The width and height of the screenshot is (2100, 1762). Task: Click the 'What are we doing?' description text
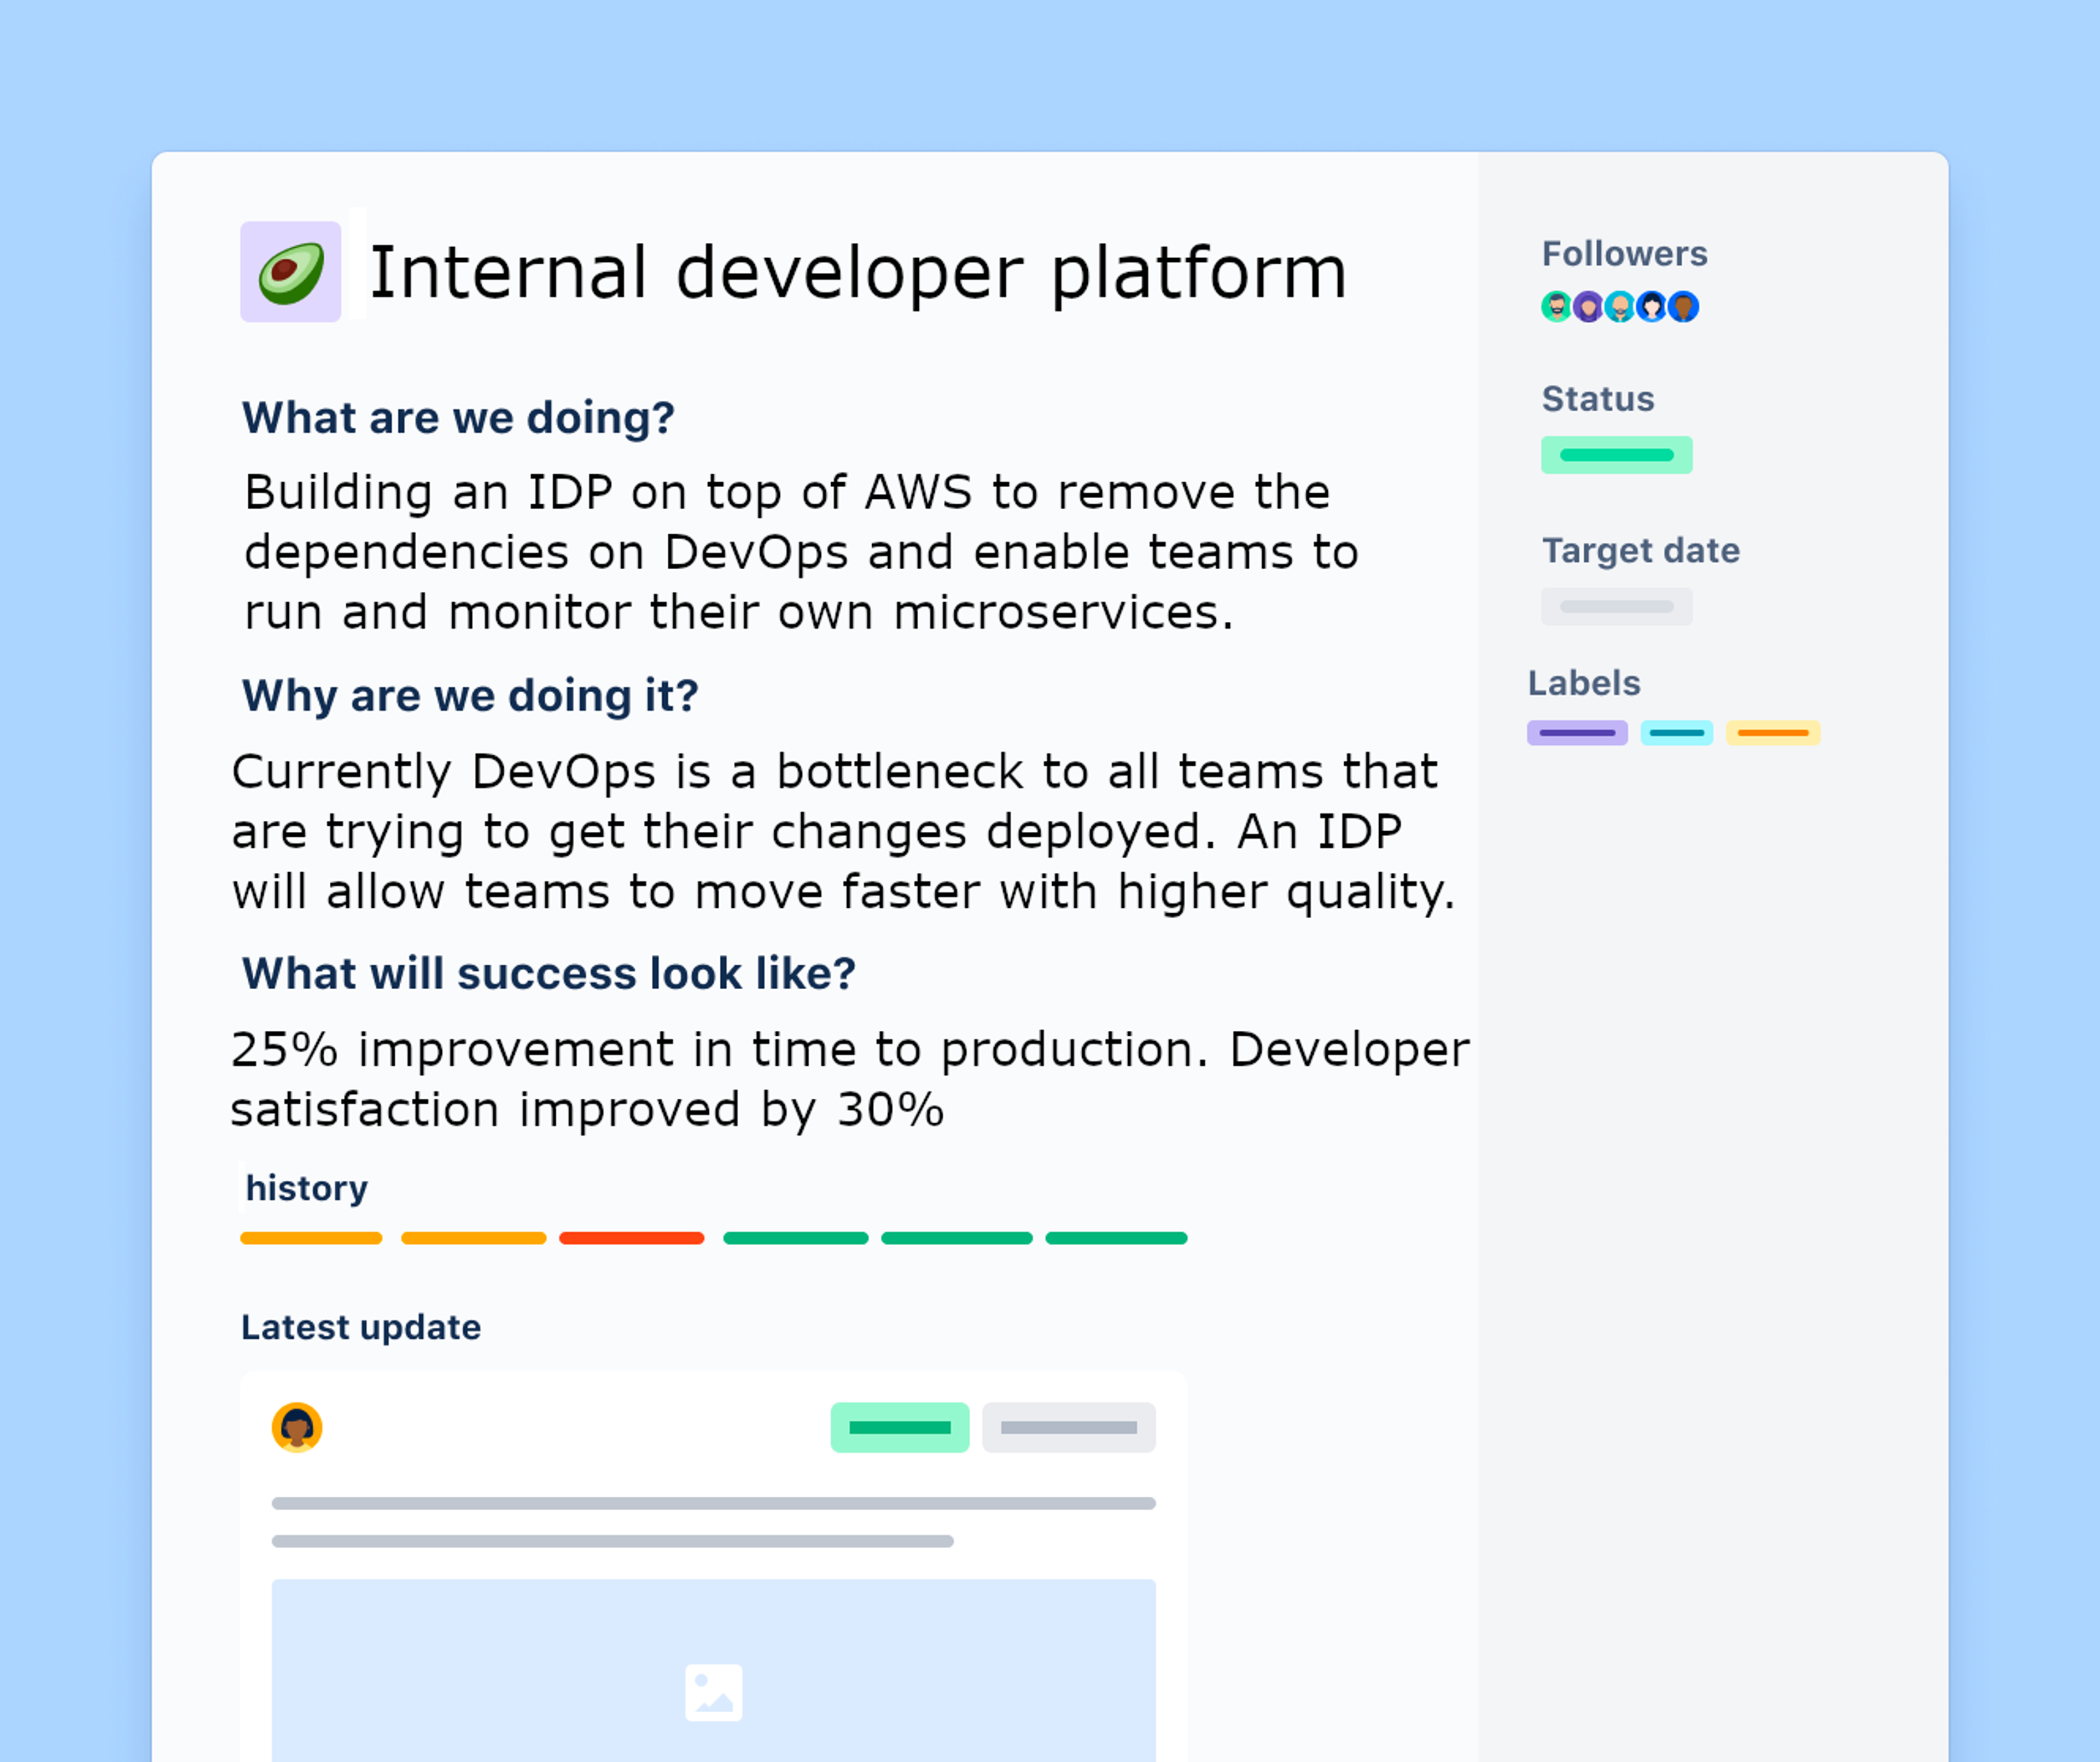coord(800,552)
